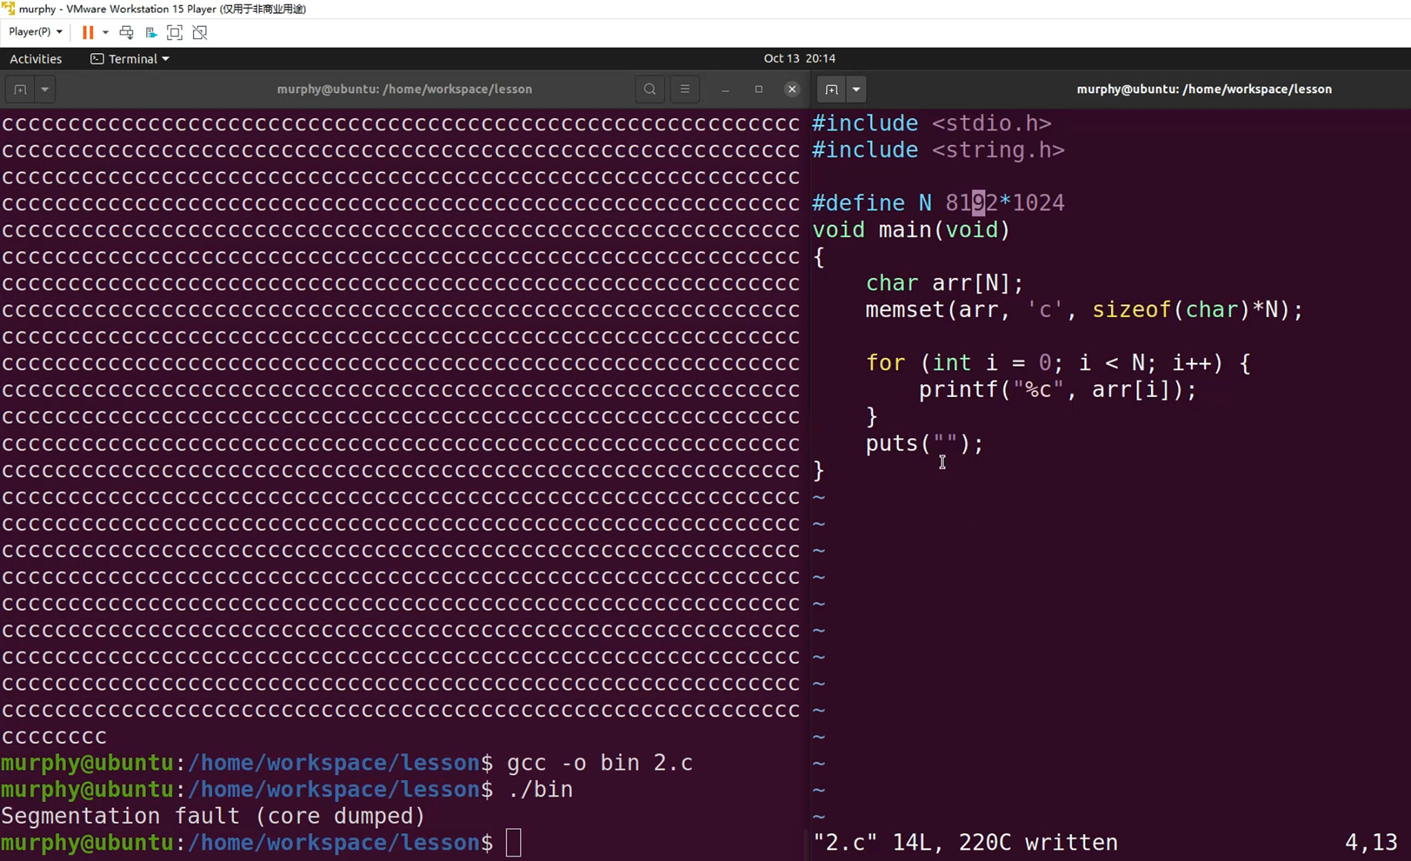Expand power options arrow beside pause button

click(105, 32)
